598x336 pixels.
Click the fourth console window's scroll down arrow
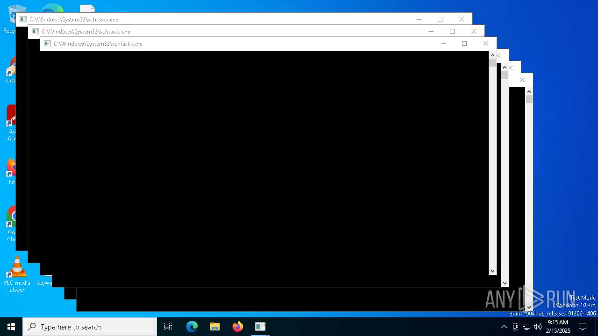(505, 283)
